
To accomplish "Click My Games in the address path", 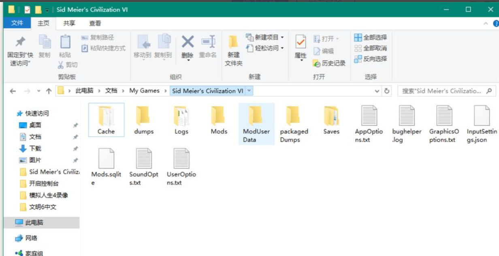I will click(x=145, y=91).
